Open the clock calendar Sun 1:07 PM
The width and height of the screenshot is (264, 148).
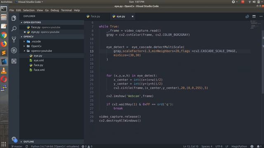click(x=137, y=2)
